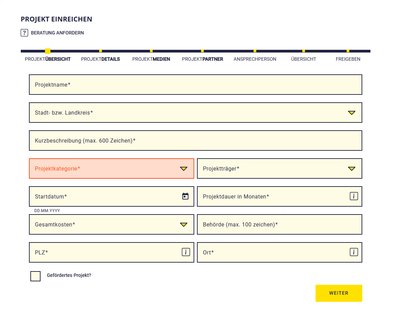Open the Projektkategorie dropdown

[x=183, y=168]
